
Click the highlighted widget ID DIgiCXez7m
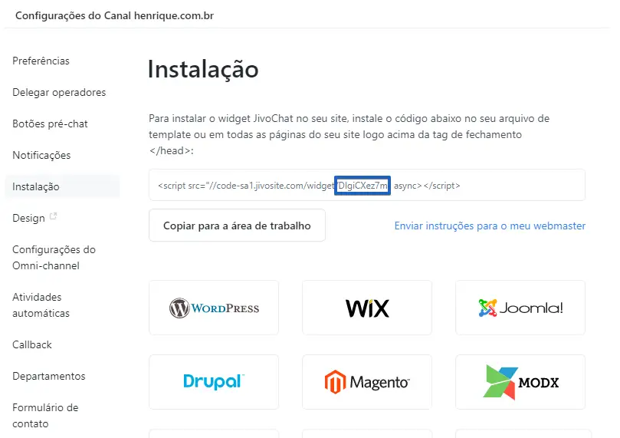tap(362, 186)
